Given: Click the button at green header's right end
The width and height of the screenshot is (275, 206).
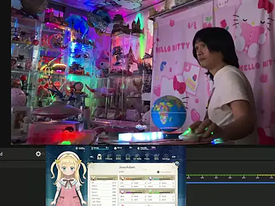Looking at the screenshot, I should (x=172, y=192).
